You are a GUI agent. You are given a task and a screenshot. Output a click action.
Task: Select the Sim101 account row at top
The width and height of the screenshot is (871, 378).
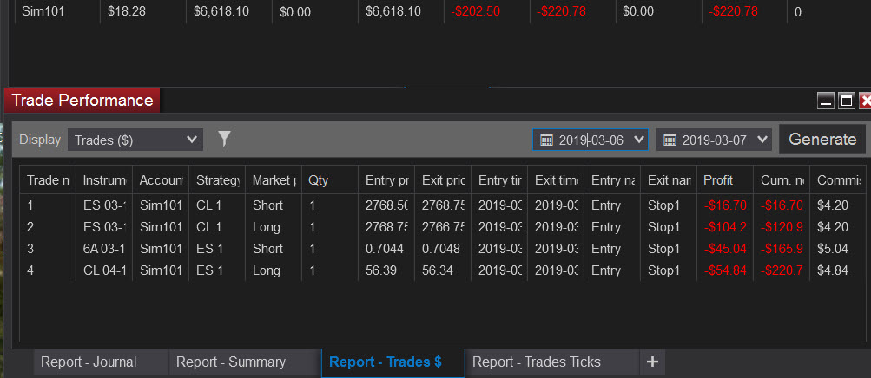pos(439,11)
